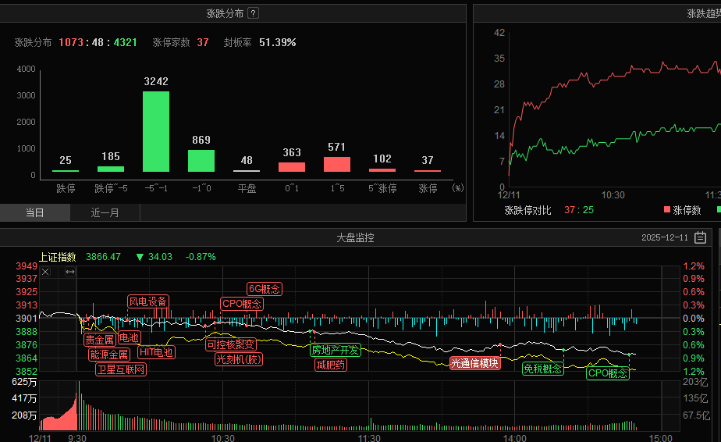Click the 2025-12-11 date field
This screenshot has width=721, height=442.
point(664,237)
